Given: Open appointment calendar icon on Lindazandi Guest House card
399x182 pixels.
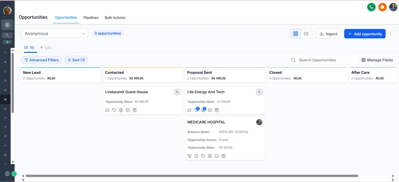Looking at the screenshot, I should point(134,110).
